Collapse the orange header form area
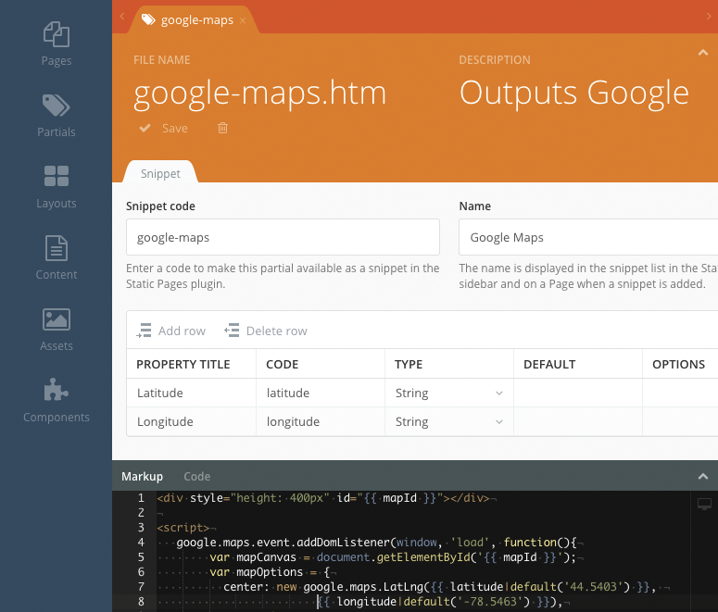 coord(702,54)
